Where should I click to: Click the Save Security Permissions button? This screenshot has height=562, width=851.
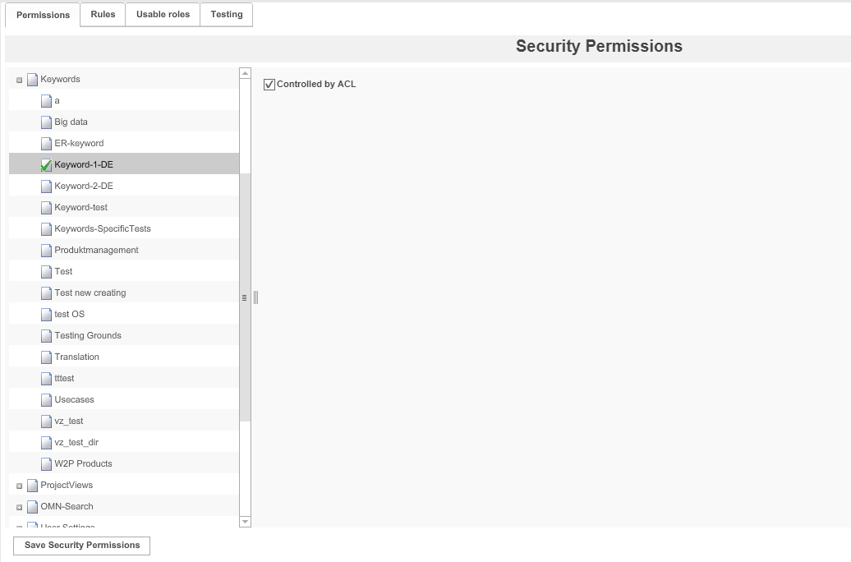click(x=80, y=545)
